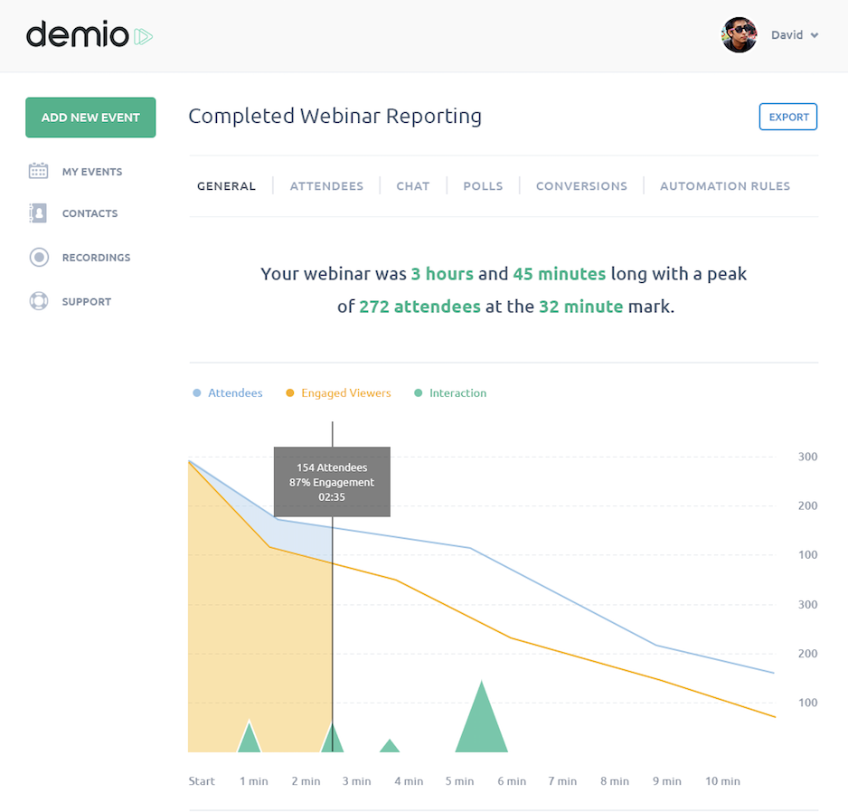848x812 pixels.
Task: Expand the David account dropdown arrow
Action: pyautogui.click(x=814, y=35)
